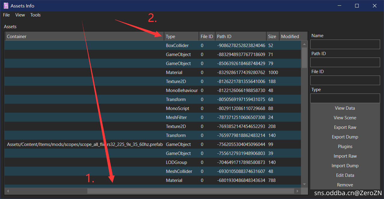Open the View menu
Viewport: 384px width, 199px height.
click(20, 15)
